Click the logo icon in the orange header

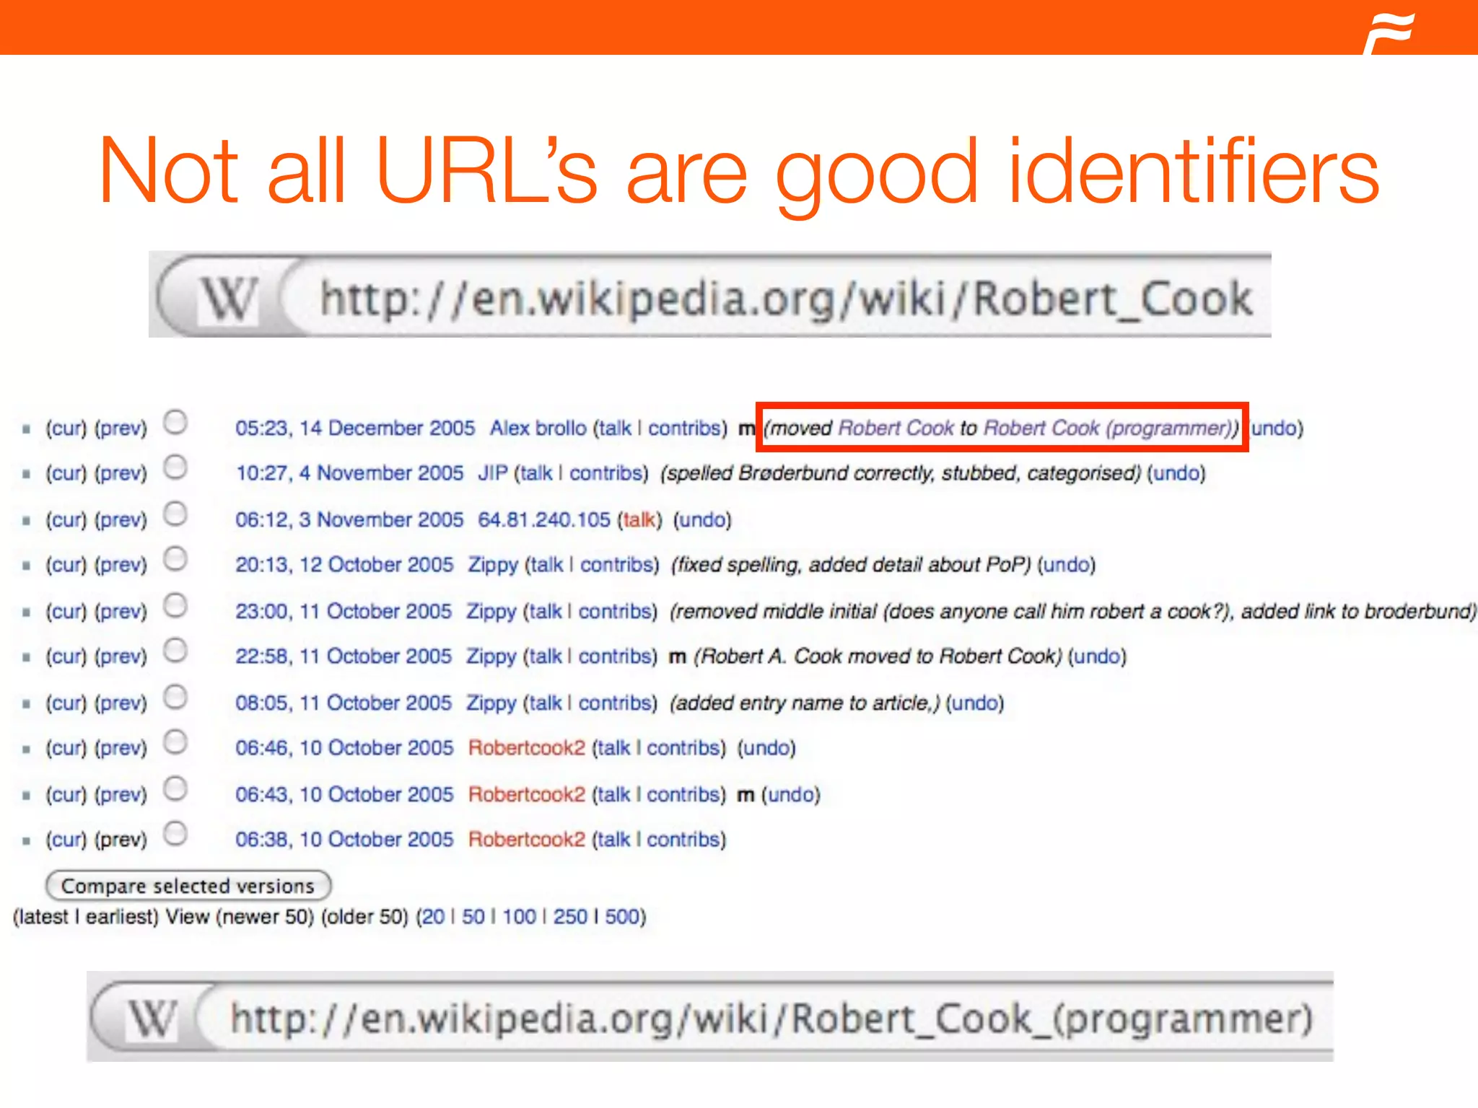(1389, 30)
